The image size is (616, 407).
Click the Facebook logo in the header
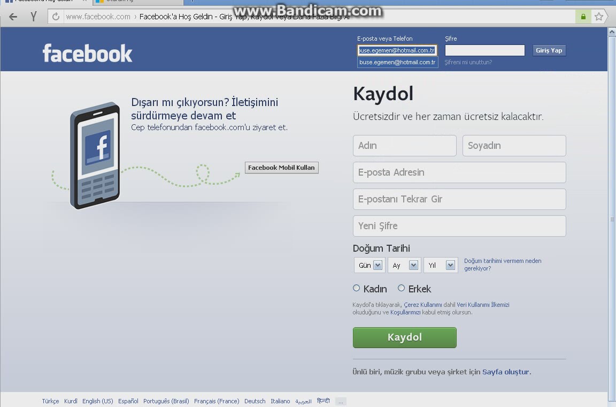pyautogui.click(x=87, y=53)
